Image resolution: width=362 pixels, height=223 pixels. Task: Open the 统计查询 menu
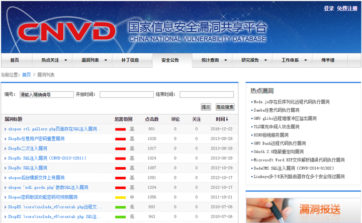pos(210,60)
